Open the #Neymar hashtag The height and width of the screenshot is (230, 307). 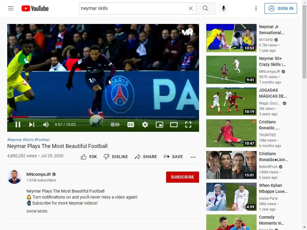14,140
